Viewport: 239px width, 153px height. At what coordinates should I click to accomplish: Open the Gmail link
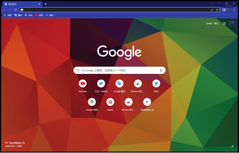coord(209,24)
